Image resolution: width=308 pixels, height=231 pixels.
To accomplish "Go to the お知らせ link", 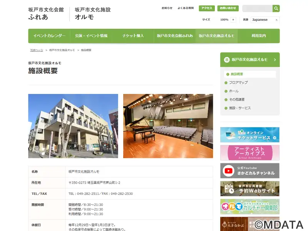I will click(x=167, y=8).
